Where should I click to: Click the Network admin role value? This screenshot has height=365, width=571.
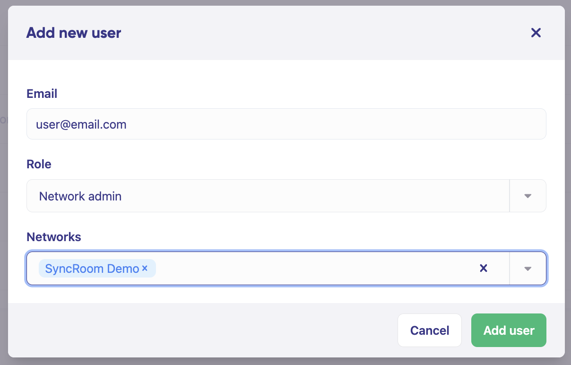80,196
